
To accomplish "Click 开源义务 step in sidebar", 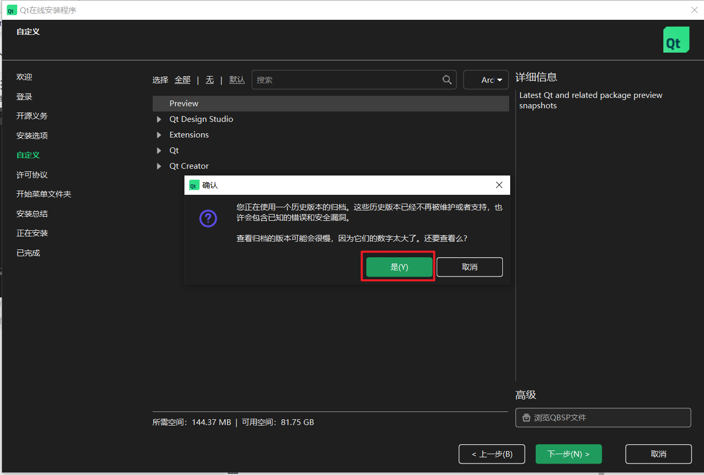I will tap(32, 116).
